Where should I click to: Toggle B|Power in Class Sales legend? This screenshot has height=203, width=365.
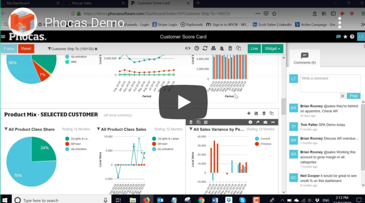click(160, 144)
